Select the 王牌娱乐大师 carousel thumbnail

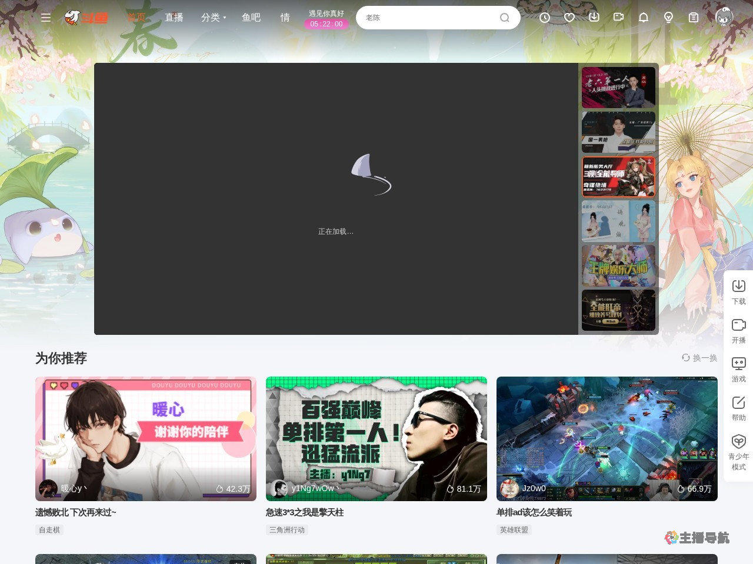click(x=618, y=266)
